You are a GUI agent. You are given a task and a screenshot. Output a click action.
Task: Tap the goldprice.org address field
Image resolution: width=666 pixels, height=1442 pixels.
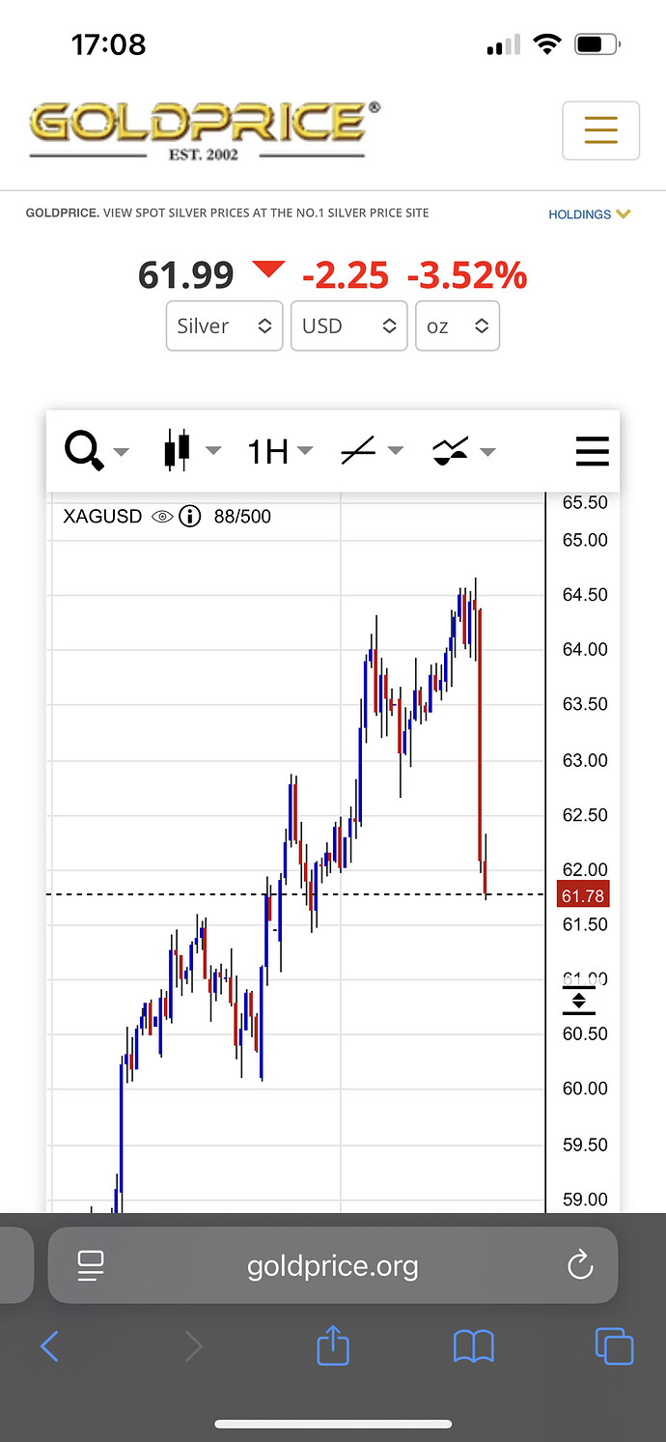pos(333,1265)
